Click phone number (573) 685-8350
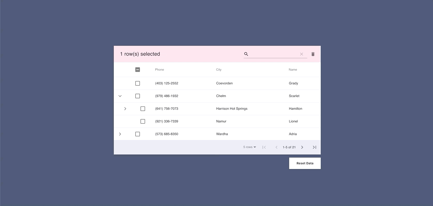Image resolution: width=433 pixels, height=206 pixels. (167, 134)
